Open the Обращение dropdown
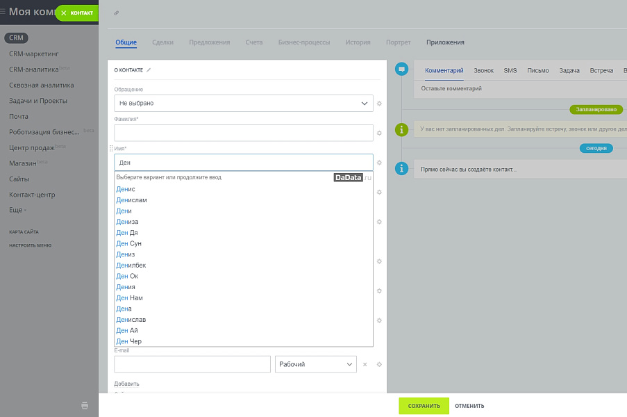This screenshot has height=417, width=627. coord(243,104)
